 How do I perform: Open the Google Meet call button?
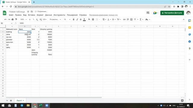point(156,13)
